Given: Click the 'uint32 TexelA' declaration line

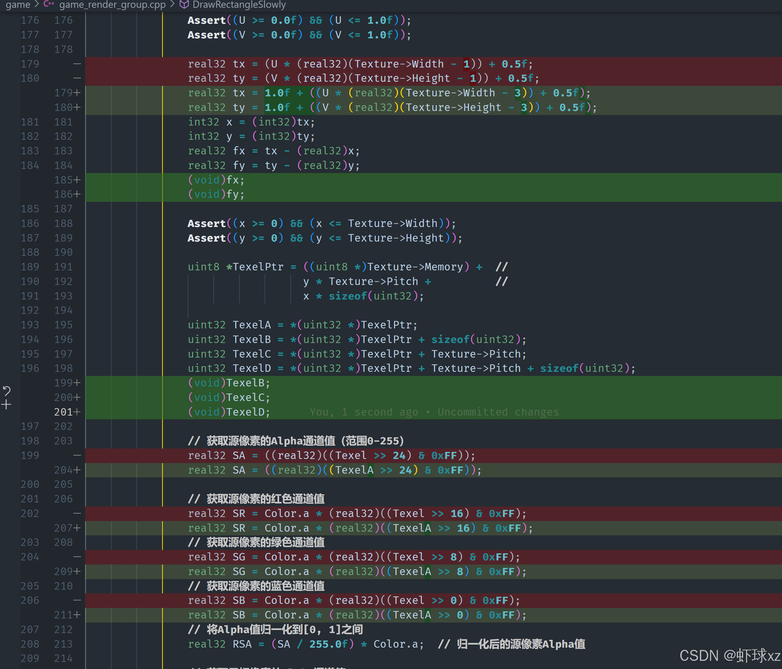Looking at the screenshot, I should click(303, 325).
